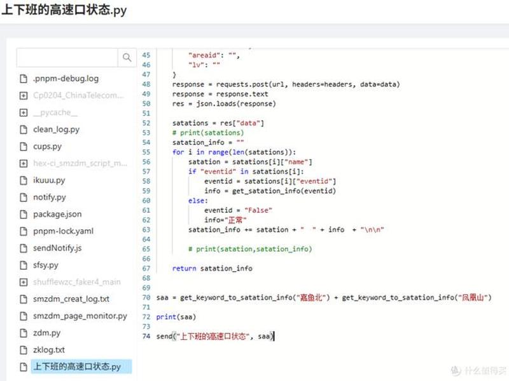Open ikuuu.py file

click(49, 180)
